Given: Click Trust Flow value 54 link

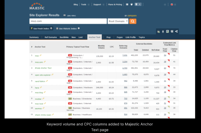Looking at the screenshot, I should (165, 55).
